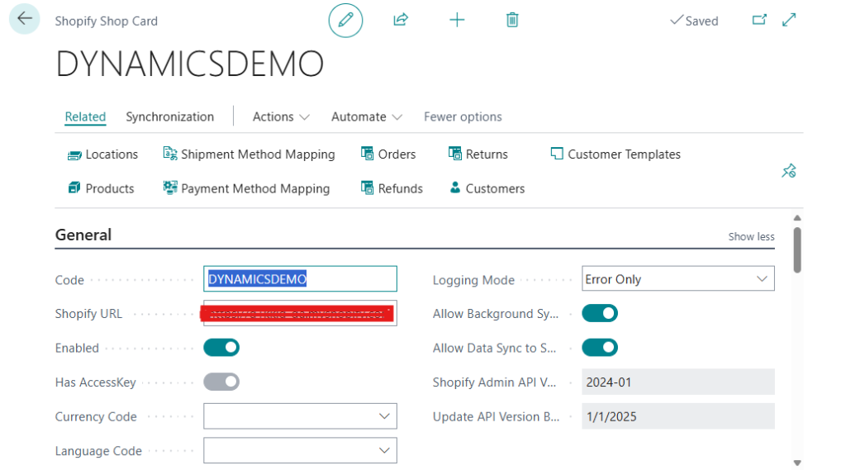Screen dimensions: 846x470
Task: Open Customer Templates
Action: click(615, 154)
